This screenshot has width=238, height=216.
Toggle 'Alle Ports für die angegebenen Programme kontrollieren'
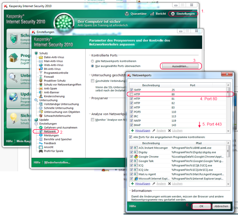(130, 137)
